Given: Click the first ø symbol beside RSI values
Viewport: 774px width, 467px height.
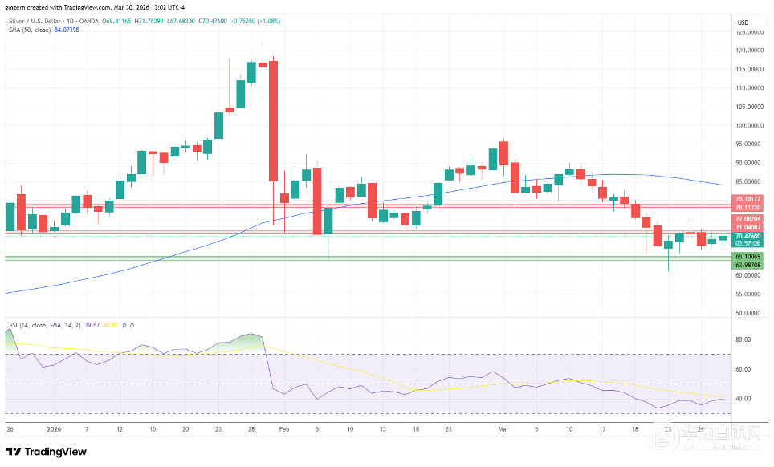Looking at the screenshot, I should (125, 325).
